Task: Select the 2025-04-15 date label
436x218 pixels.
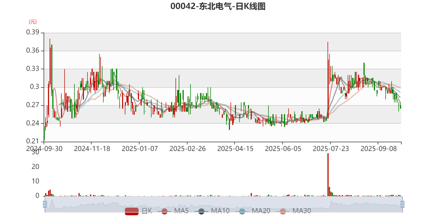Action: pos(235,149)
